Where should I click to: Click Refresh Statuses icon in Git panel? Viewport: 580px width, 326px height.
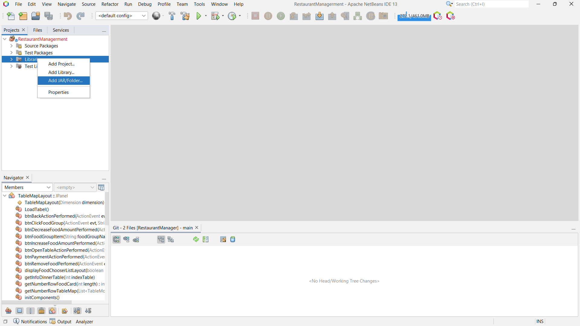click(x=196, y=239)
